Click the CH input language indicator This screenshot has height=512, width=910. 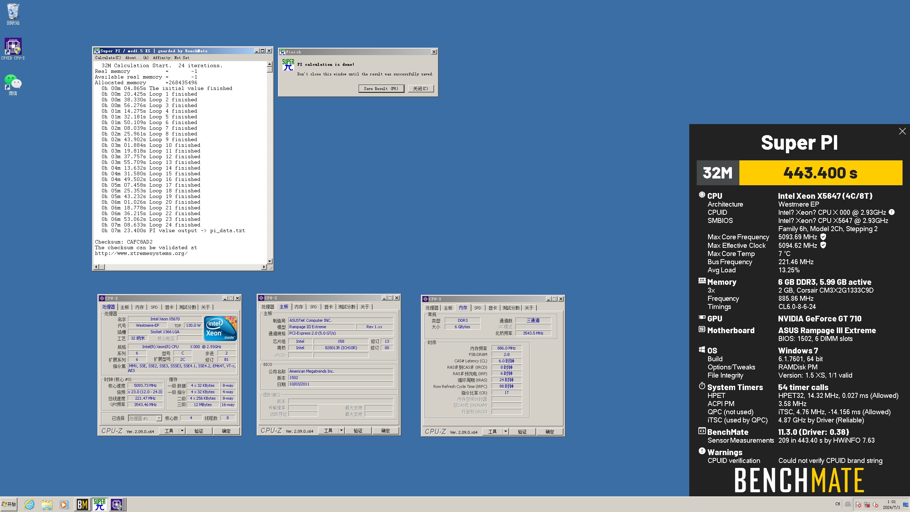tap(838, 504)
